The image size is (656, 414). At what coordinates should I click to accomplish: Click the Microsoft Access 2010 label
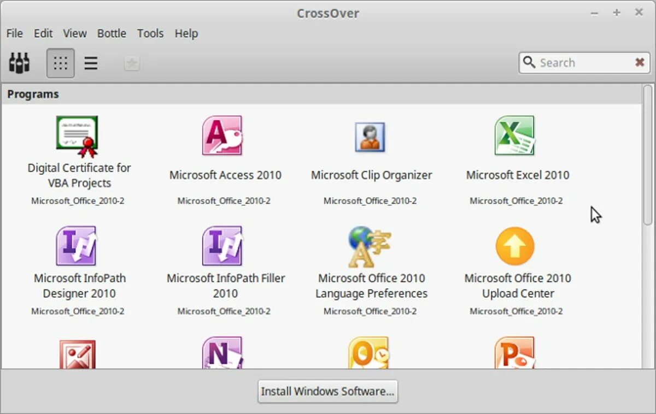(x=225, y=175)
